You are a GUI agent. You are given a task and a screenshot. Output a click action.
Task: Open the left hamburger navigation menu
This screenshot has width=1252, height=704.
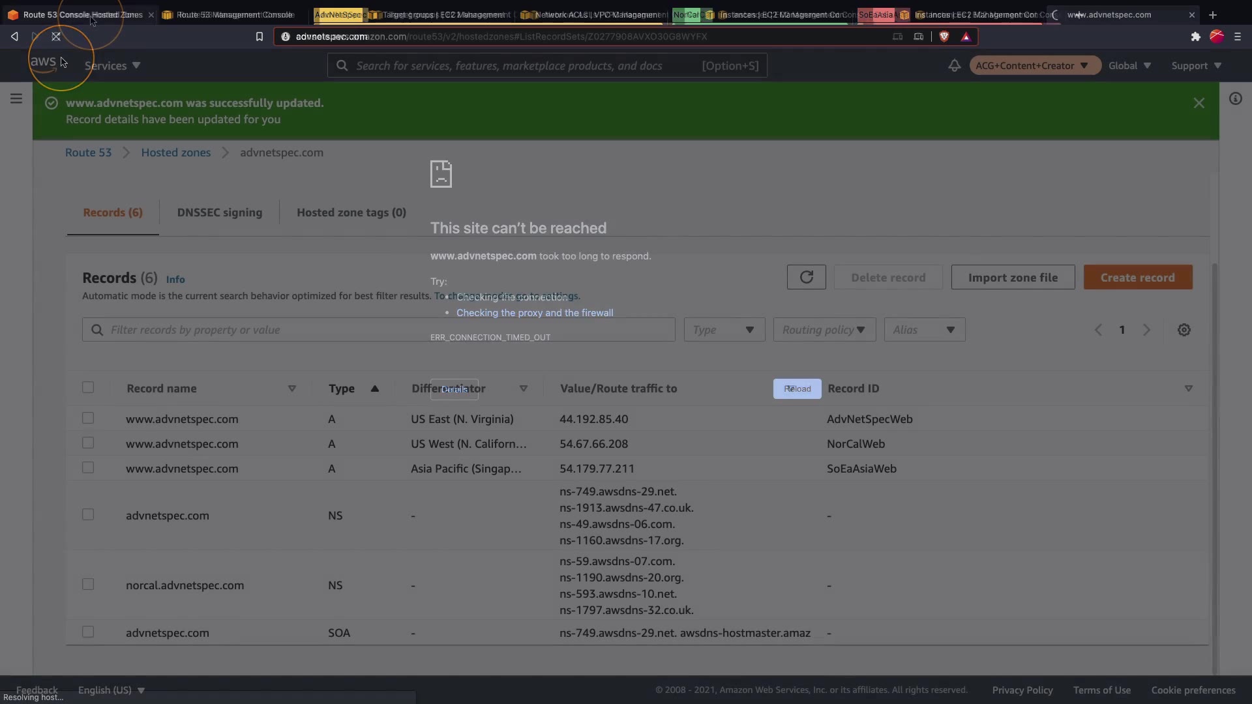click(16, 98)
